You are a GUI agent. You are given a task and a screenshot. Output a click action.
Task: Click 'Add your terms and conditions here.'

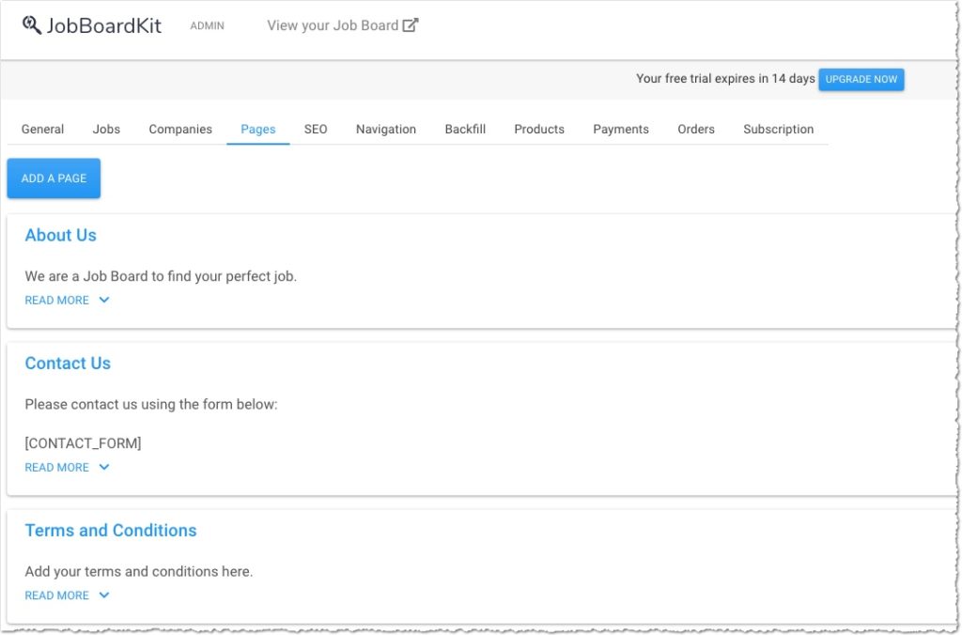[x=139, y=572]
